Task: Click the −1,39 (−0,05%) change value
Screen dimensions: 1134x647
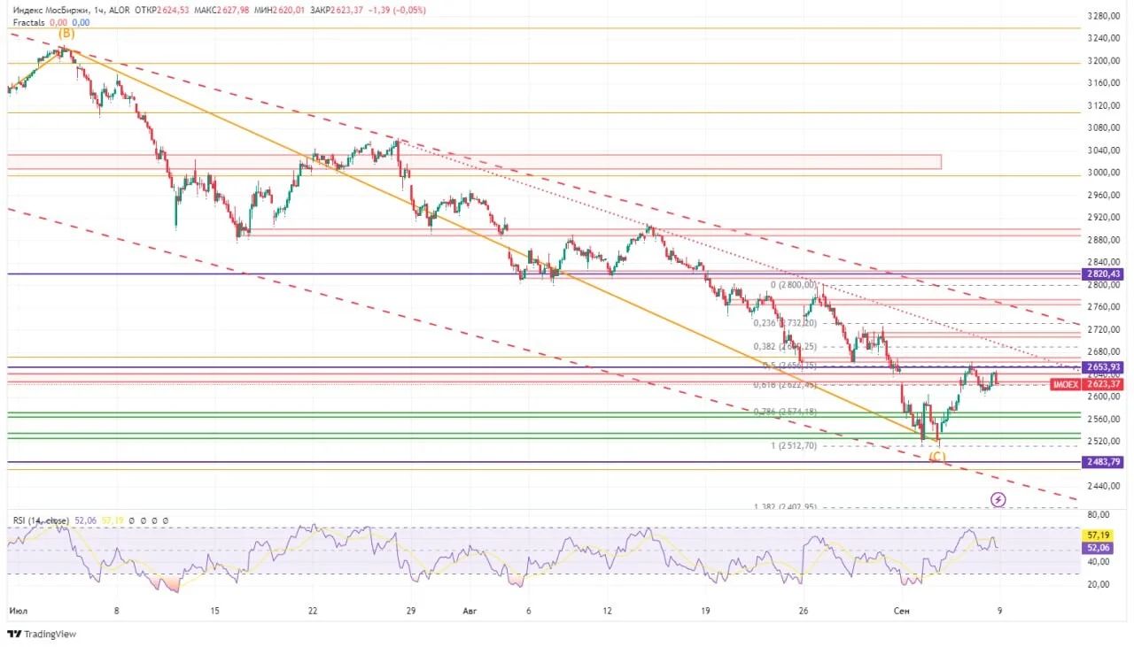Action: 397,11
